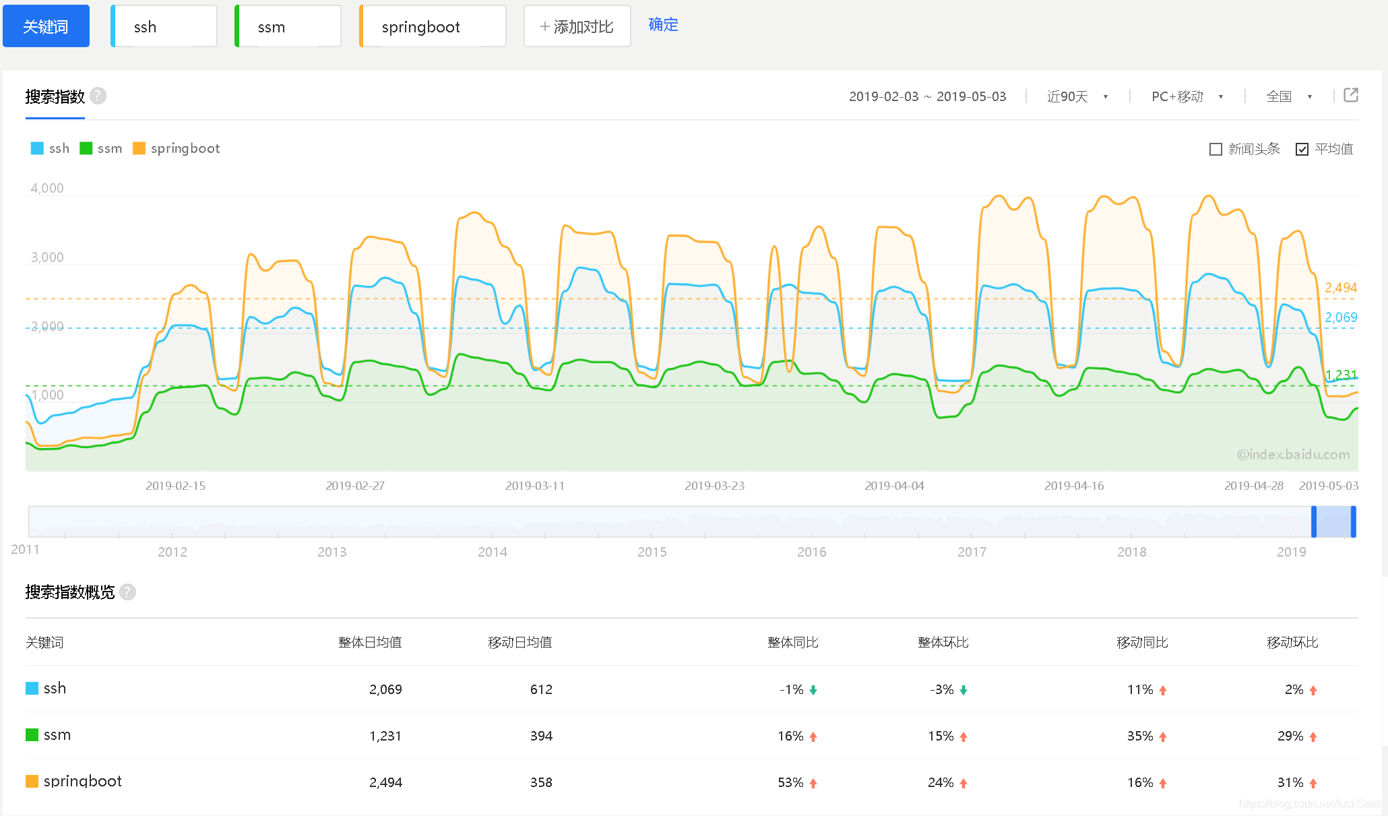Click the 612 mobile average value
Screen dimensions: 1388x816
pyautogui.click(x=541, y=689)
